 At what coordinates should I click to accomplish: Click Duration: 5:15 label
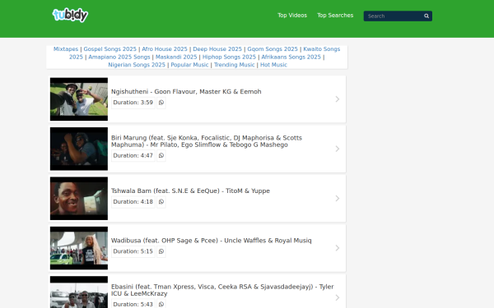point(133,251)
